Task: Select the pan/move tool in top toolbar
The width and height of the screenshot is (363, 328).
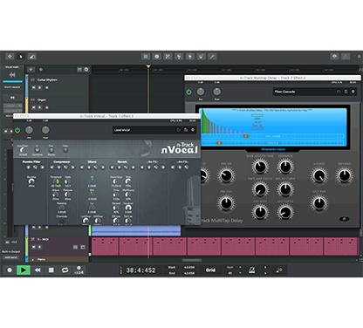Action: (10, 57)
